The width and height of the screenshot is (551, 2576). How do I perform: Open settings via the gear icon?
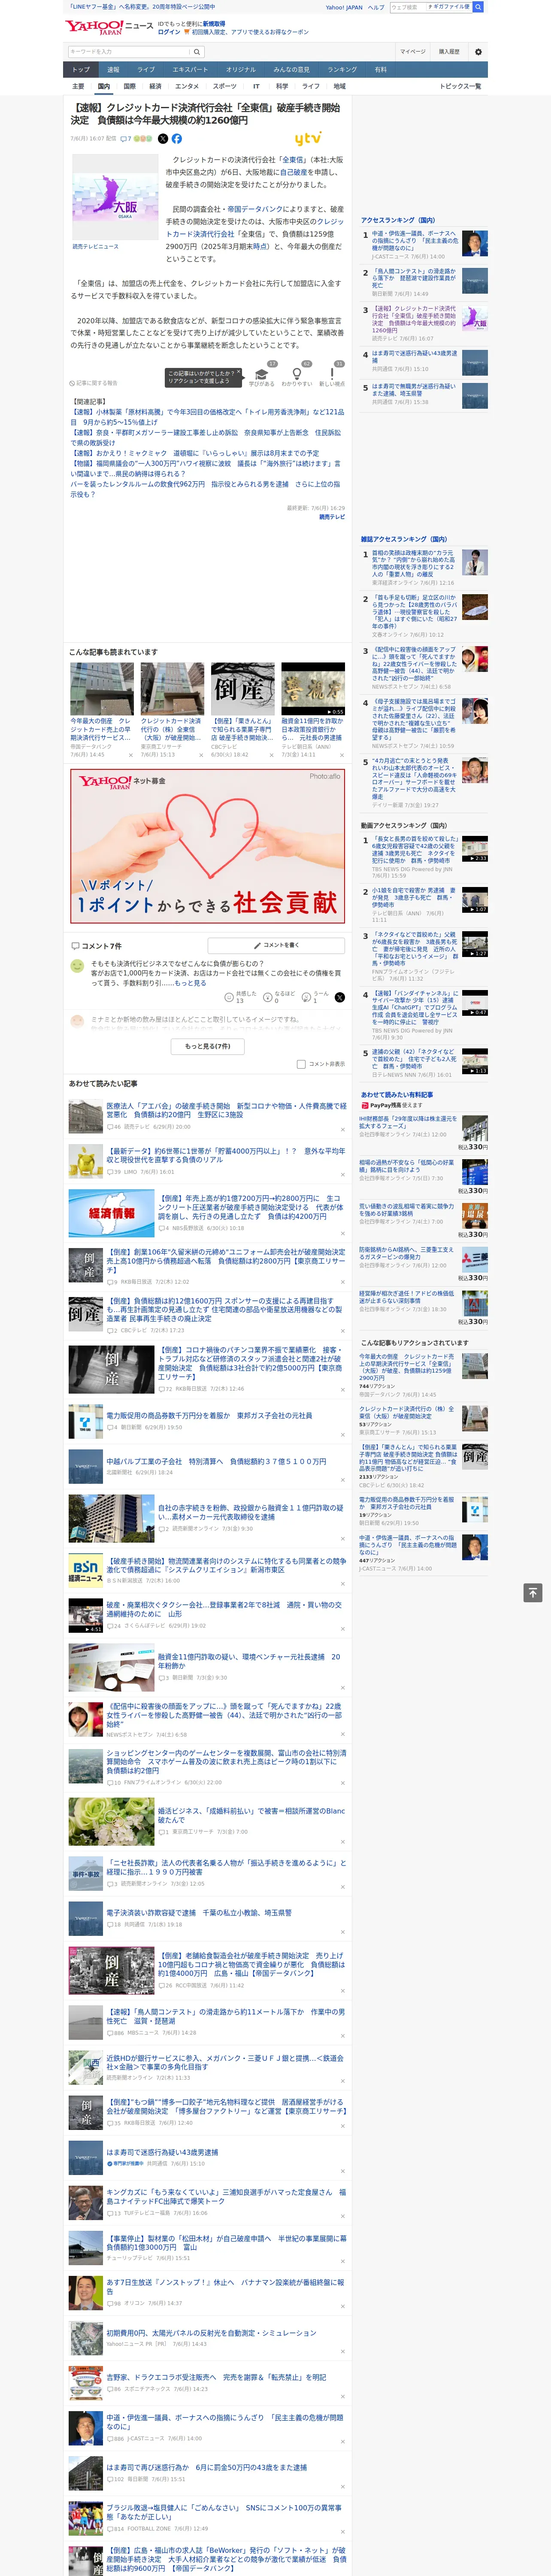[x=478, y=52]
